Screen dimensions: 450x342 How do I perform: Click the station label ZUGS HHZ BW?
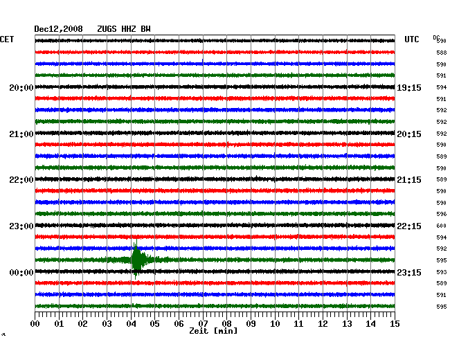click(x=124, y=29)
